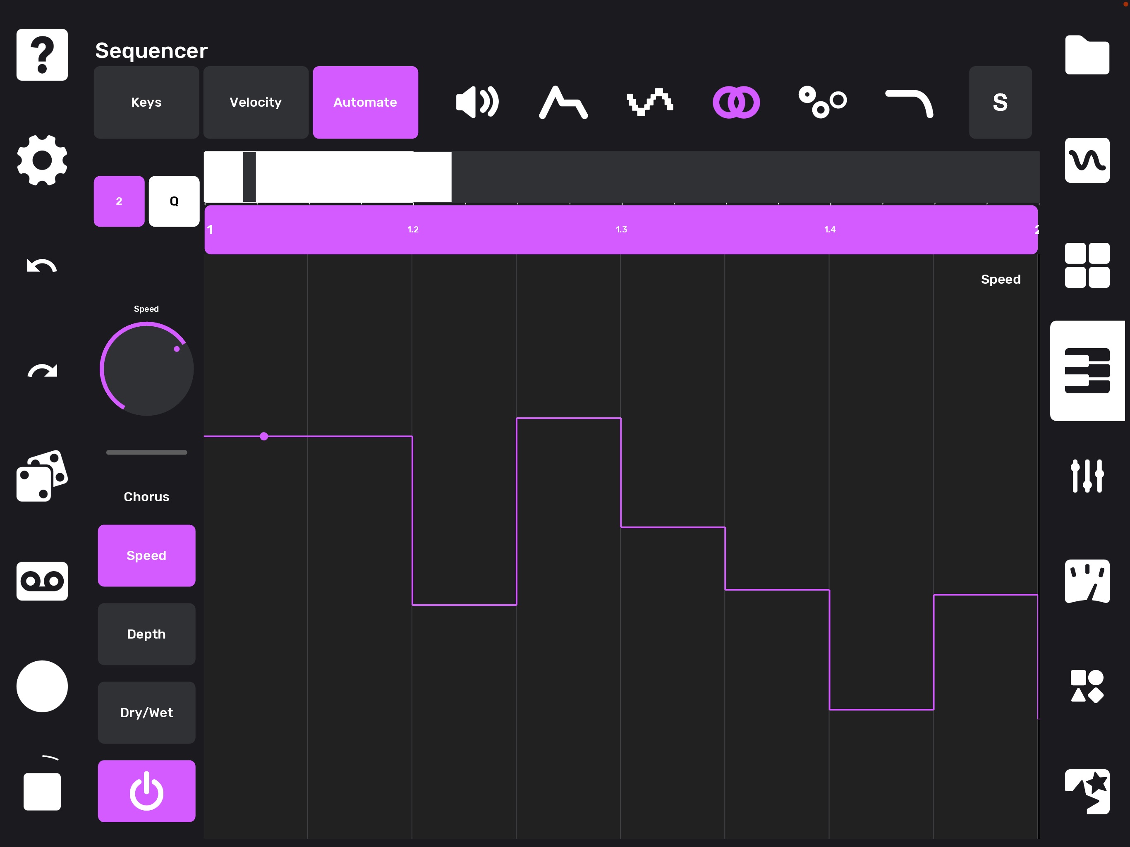Enable the Speed automation parameter

point(146,555)
